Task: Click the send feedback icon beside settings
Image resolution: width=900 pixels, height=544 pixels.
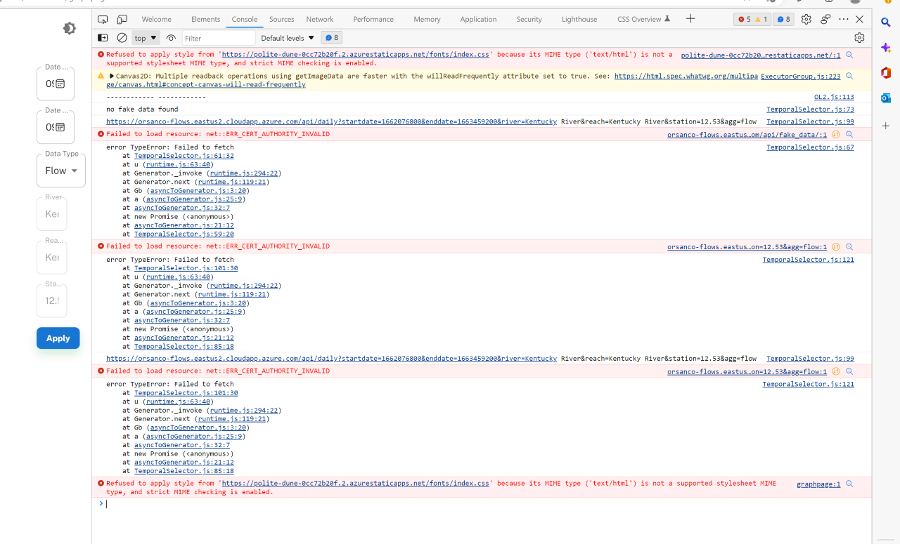Action: pos(825,19)
